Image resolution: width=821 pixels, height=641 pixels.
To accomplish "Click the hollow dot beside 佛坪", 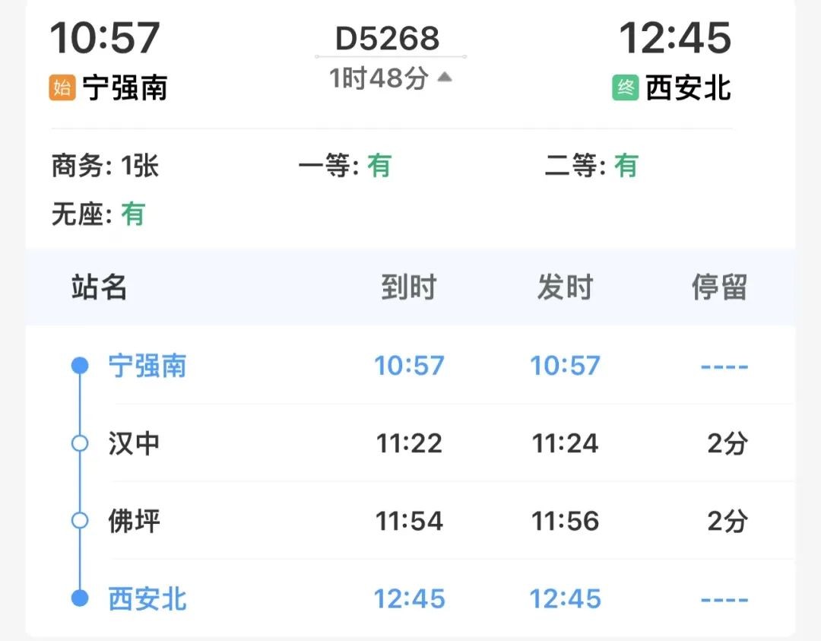I will click(x=80, y=521).
